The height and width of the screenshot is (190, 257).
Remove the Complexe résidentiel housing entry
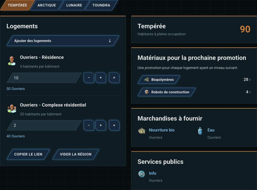114,125
